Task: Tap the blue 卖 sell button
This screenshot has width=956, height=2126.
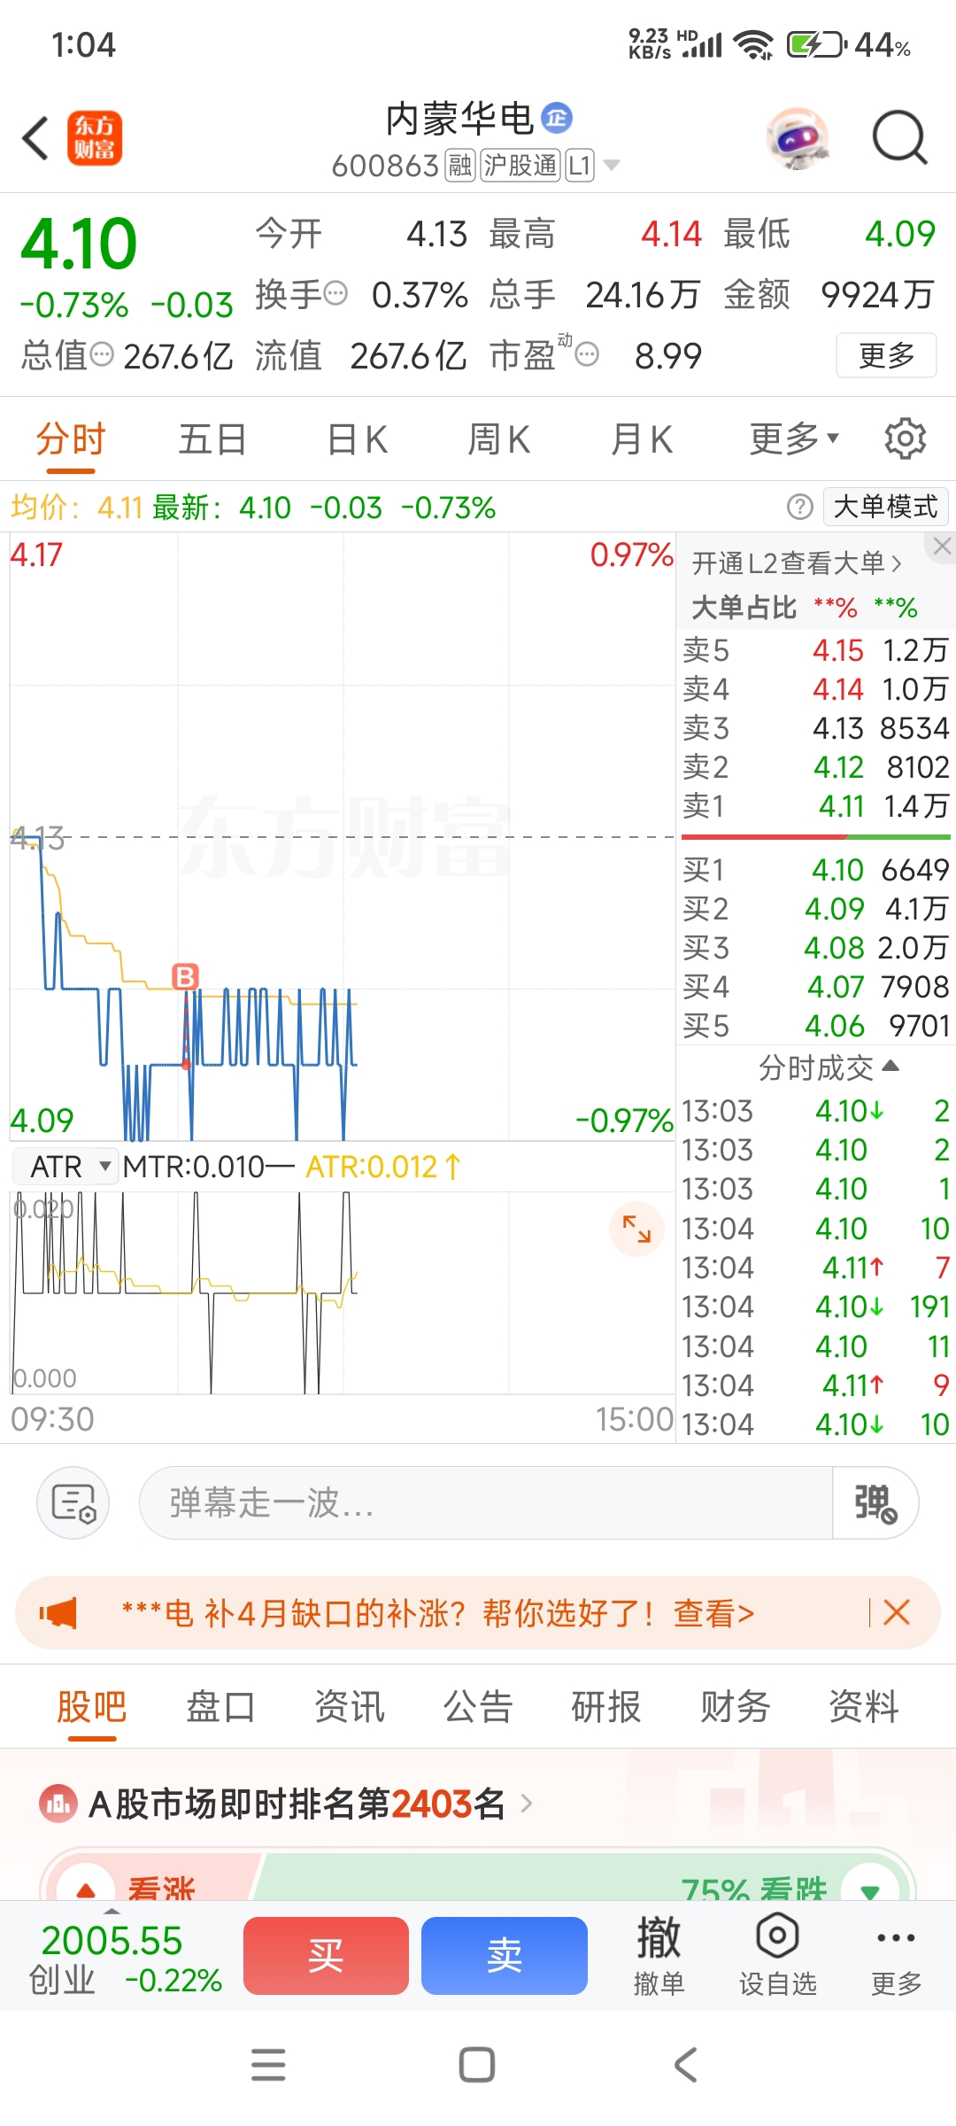Action: pyautogui.click(x=505, y=1955)
